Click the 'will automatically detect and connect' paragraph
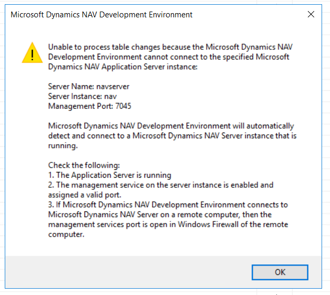Image resolution: width=330 pixels, height=295 pixels. tap(172, 136)
